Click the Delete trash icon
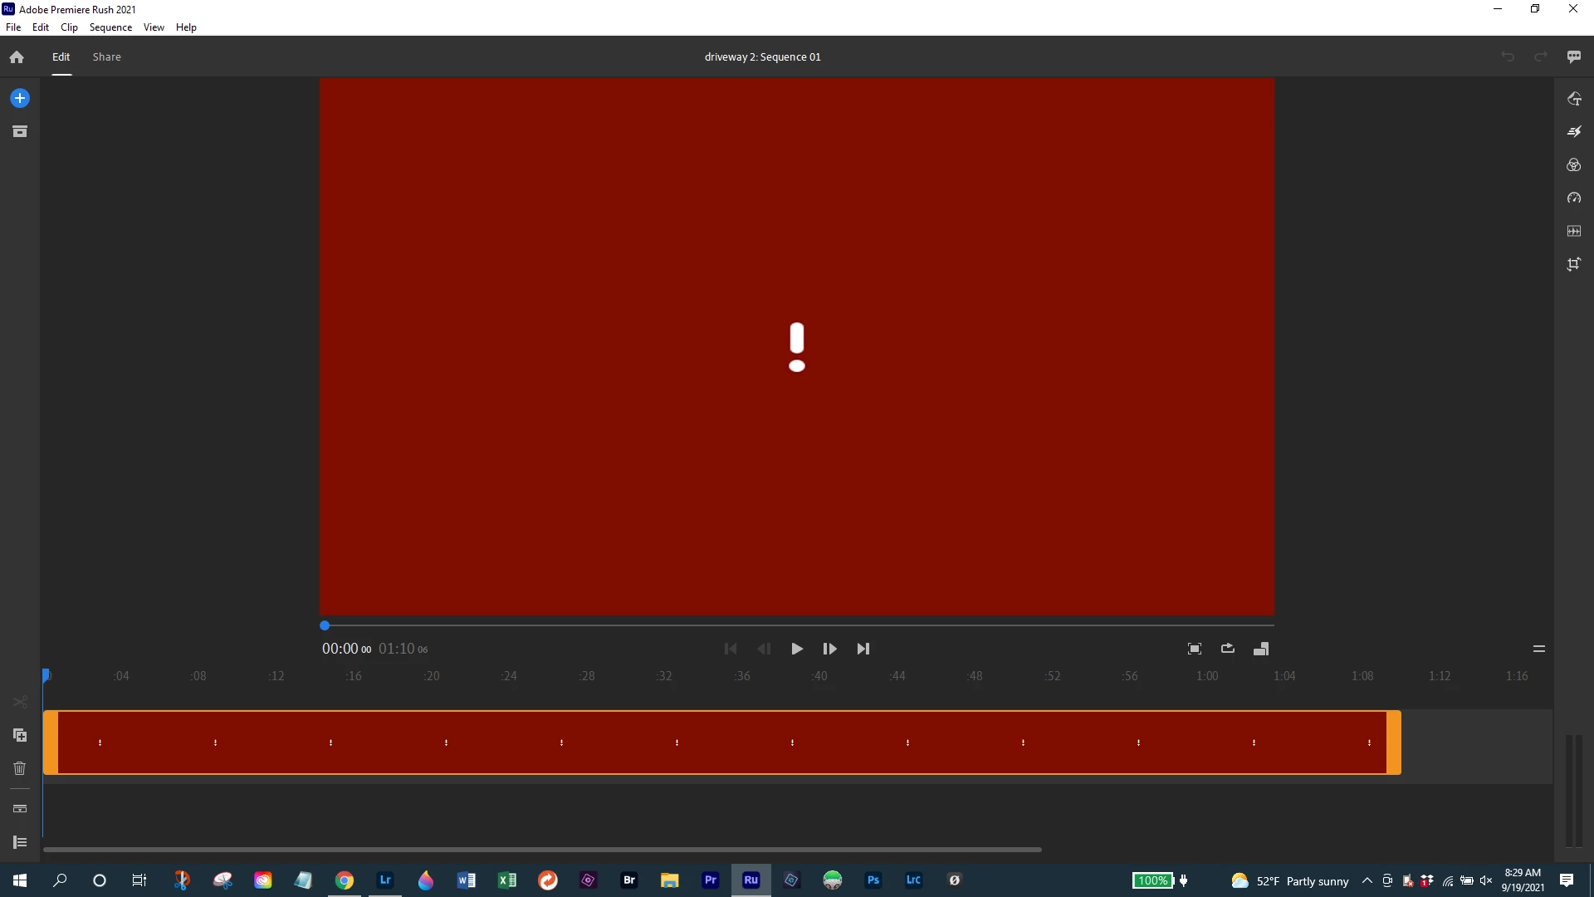Screen dimensions: 1594x897 tap(20, 768)
